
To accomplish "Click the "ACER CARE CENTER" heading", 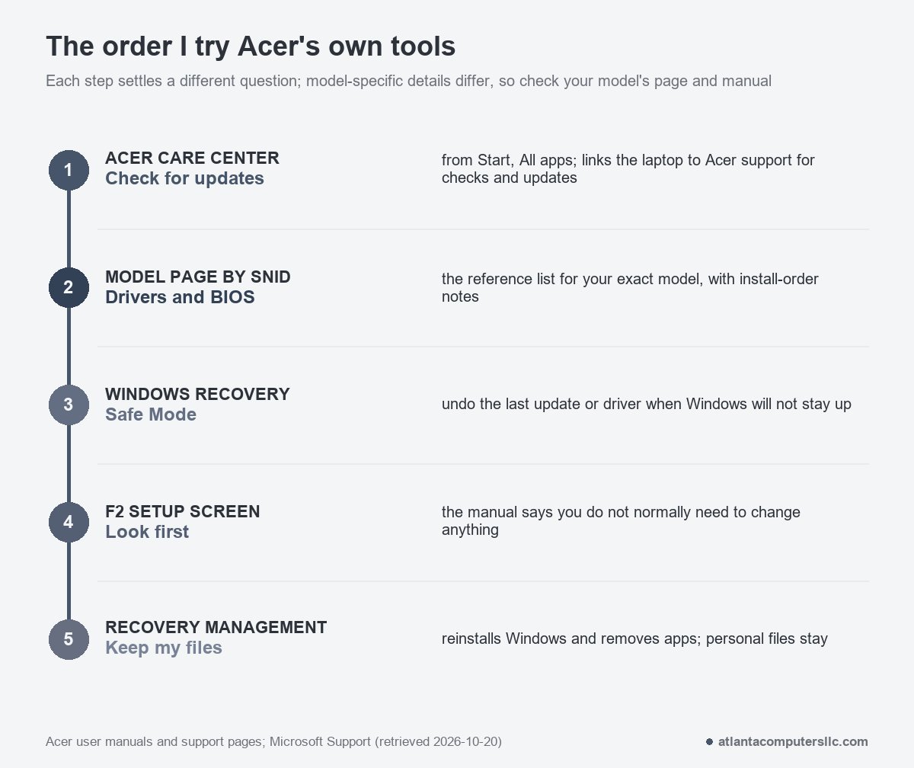I will (x=192, y=158).
